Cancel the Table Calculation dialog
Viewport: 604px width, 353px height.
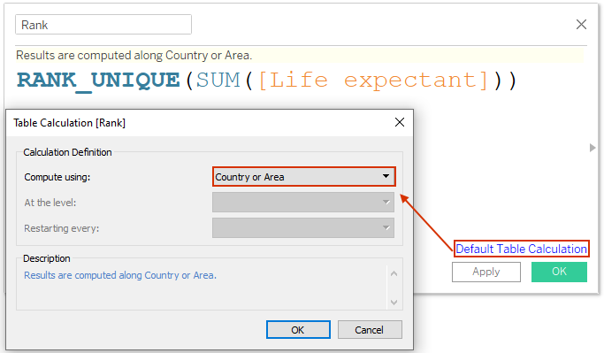point(370,330)
